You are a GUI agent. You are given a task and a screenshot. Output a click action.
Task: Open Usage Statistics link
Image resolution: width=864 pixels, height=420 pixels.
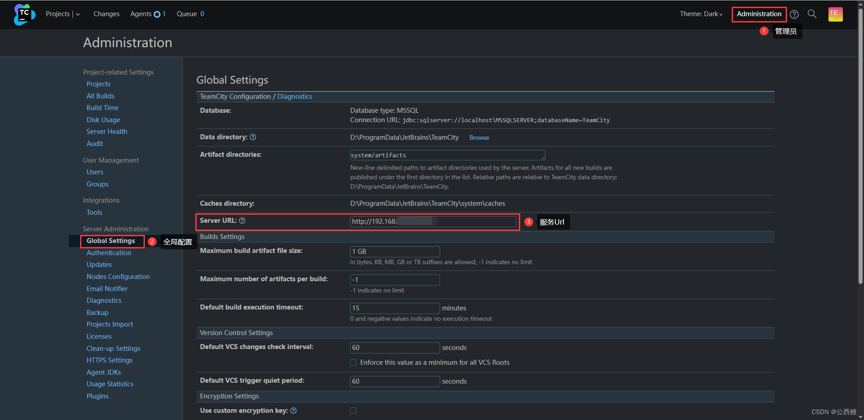(110, 384)
